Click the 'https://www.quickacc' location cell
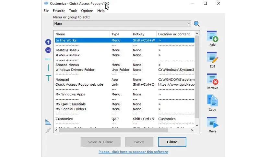This screenshot has height=157, width=271. 176,84
